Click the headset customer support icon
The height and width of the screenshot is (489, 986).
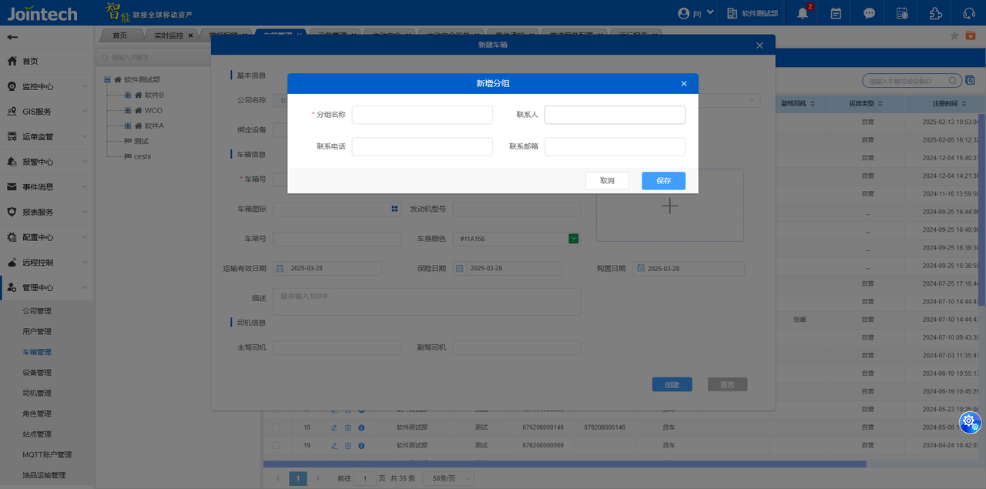969,13
